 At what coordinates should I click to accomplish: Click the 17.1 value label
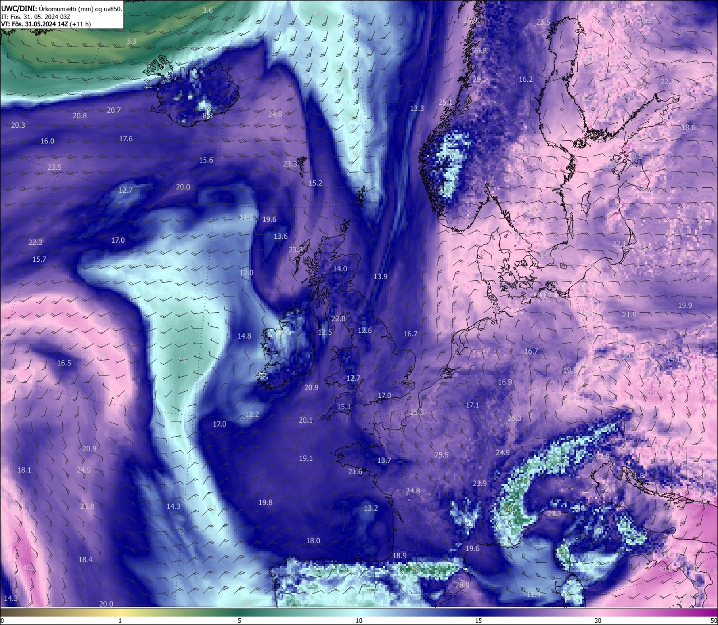pos(472,405)
